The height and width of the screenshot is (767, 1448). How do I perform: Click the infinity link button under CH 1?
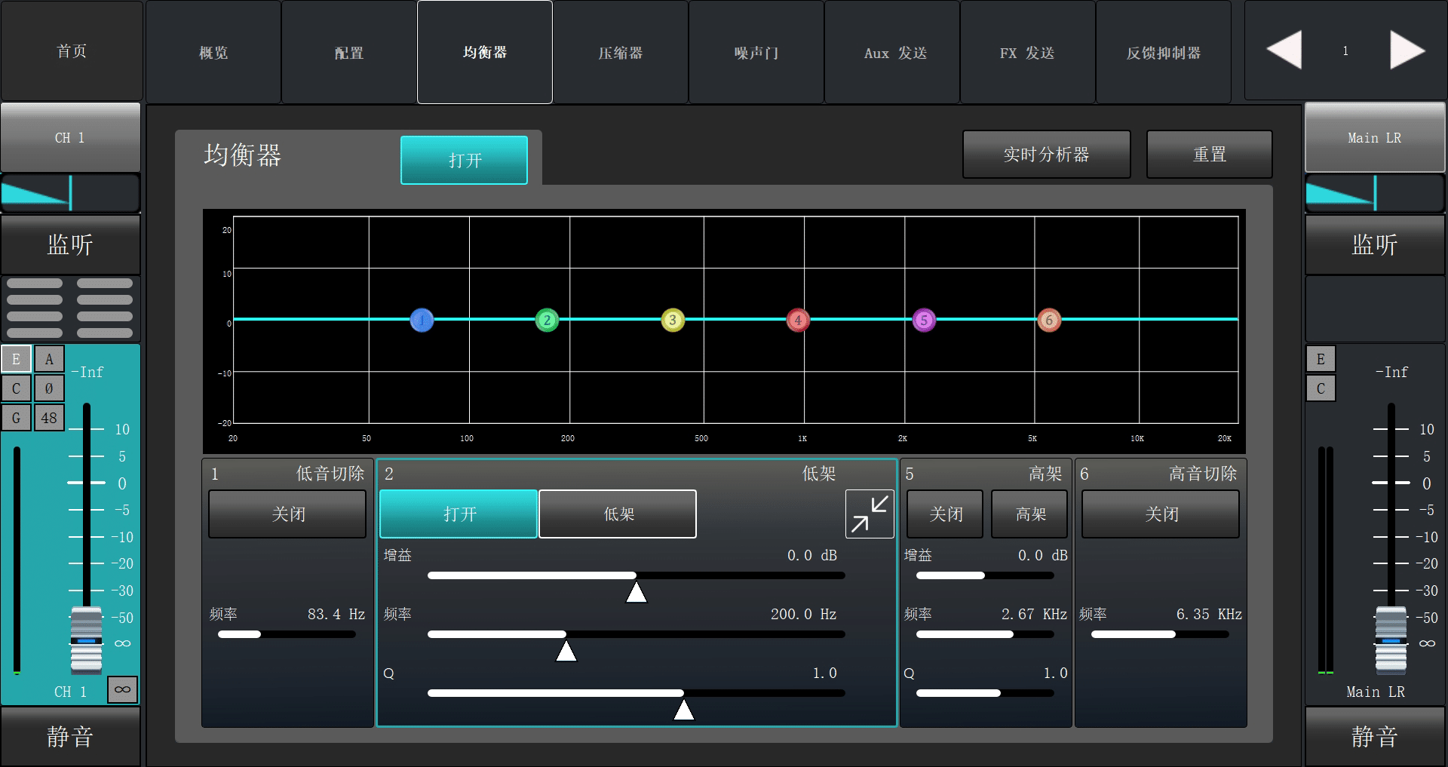pos(122,689)
